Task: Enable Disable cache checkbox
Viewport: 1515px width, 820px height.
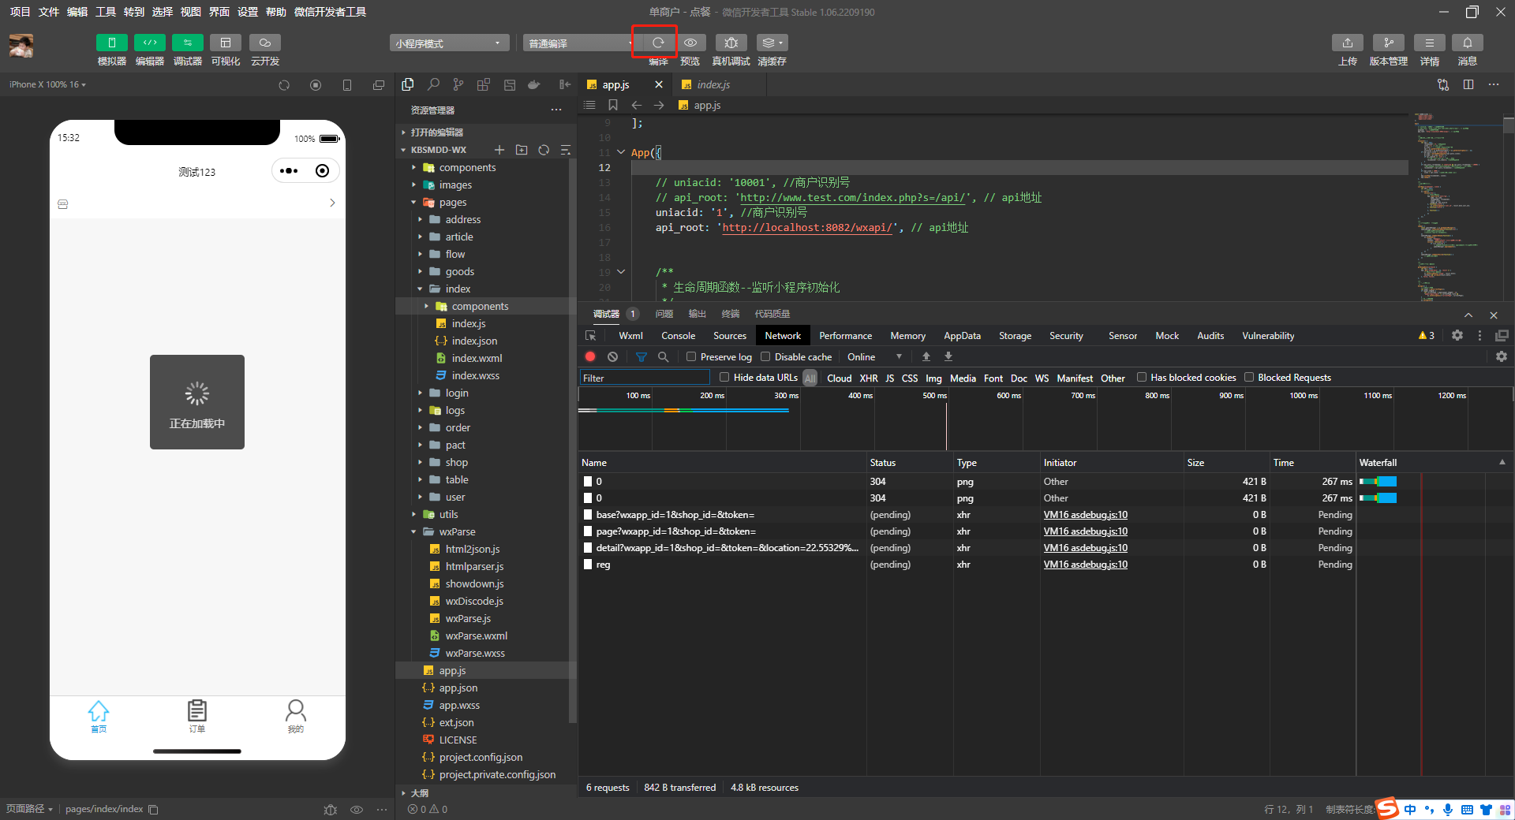Action: 765,356
